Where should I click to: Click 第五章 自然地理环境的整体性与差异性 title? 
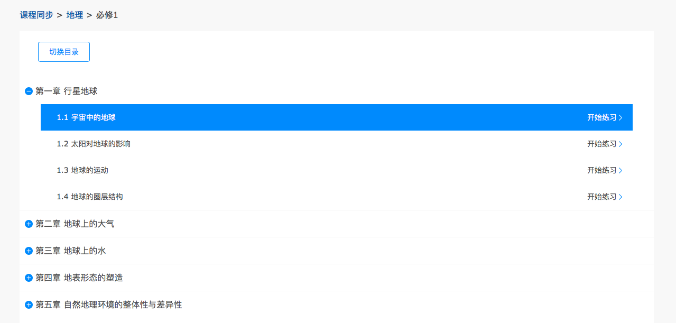(x=108, y=305)
